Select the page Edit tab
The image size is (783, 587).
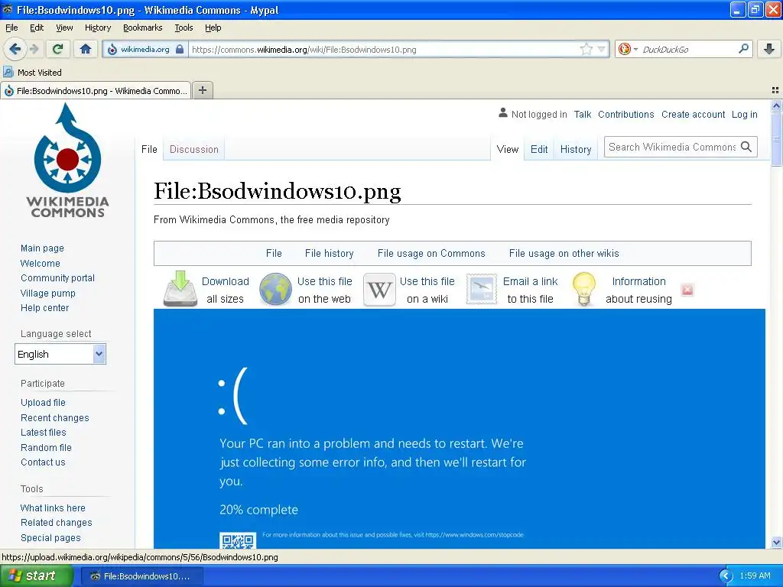coord(539,149)
